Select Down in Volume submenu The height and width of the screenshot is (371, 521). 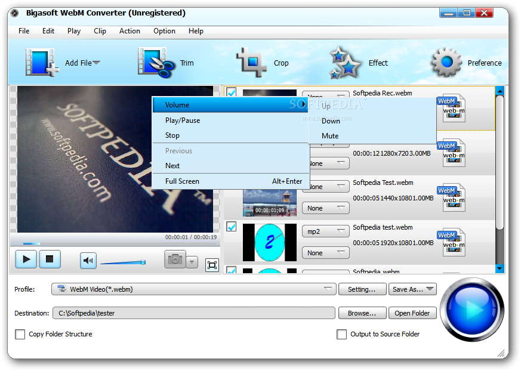pyautogui.click(x=372, y=121)
